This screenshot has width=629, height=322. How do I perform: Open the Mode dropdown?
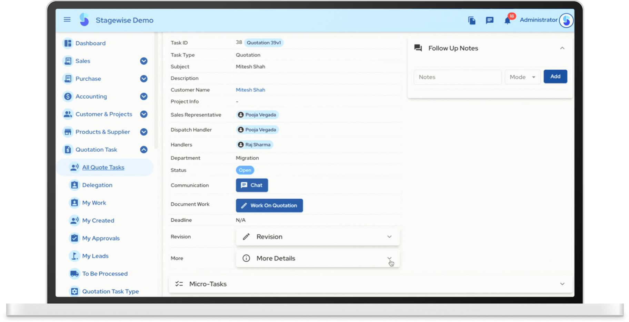tap(522, 77)
